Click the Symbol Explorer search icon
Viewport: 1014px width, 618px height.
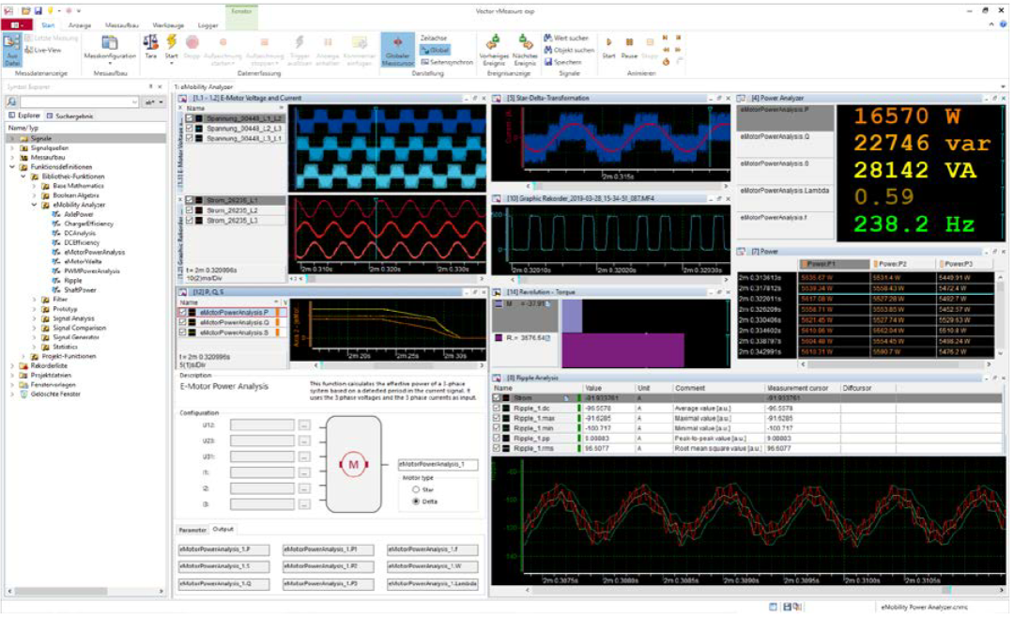pyautogui.click(x=9, y=101)
